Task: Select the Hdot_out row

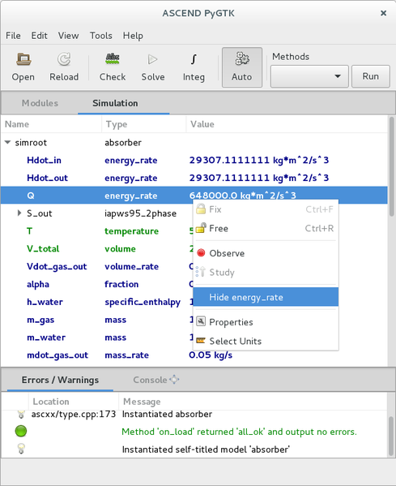Action: (x=194, y=178)
